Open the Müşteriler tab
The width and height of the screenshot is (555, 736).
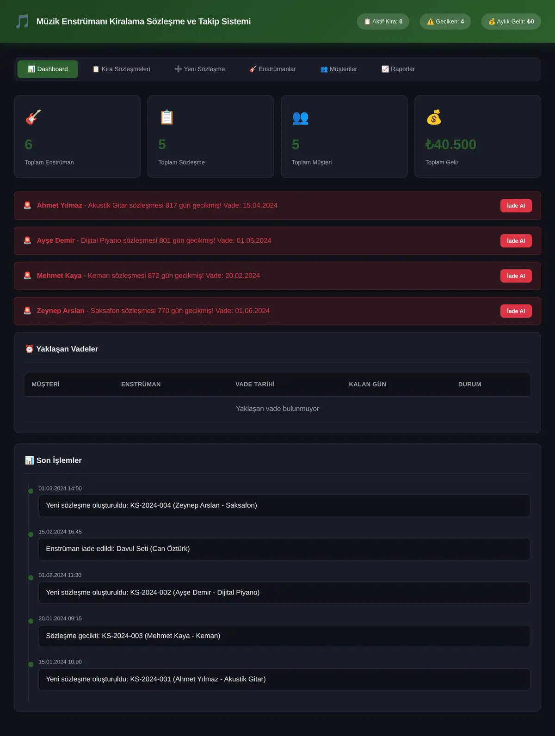[x=339, y=69]
